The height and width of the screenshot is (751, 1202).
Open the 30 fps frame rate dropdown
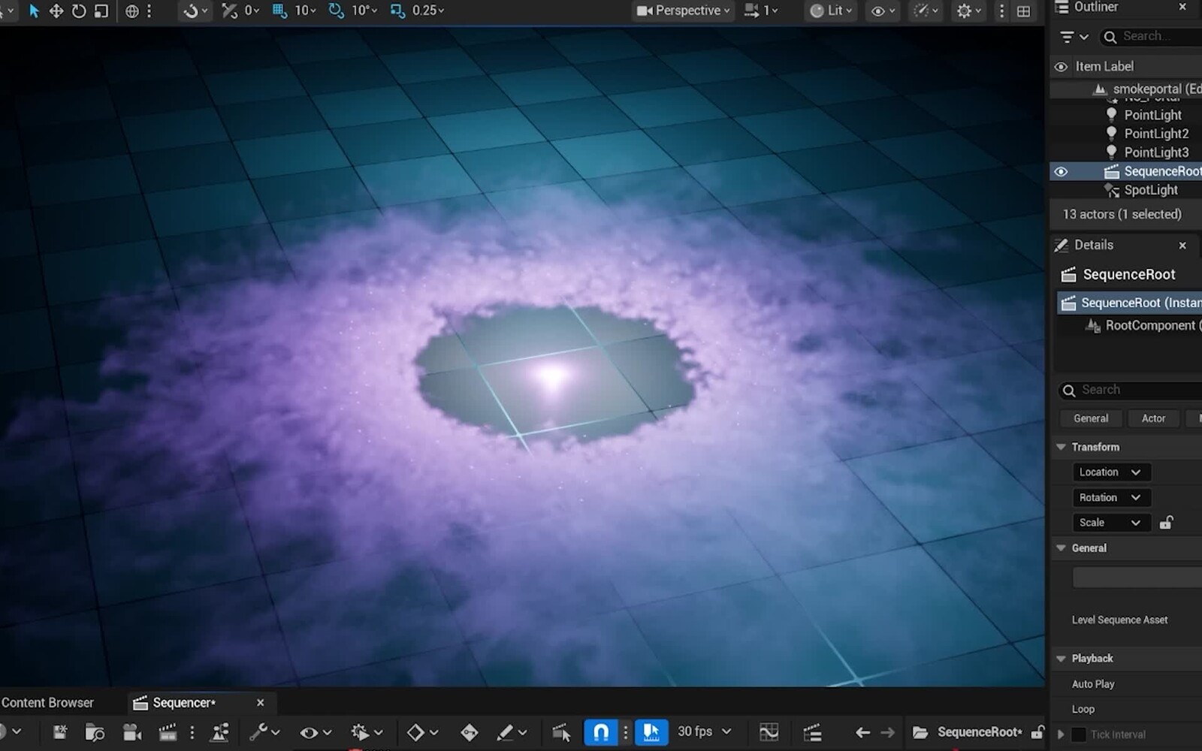[704, 731]
